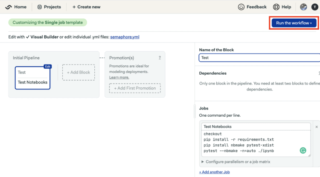Click the Semaphore logo Home icon
Viewport: 320px width, 177px height.
coord(9,7)
